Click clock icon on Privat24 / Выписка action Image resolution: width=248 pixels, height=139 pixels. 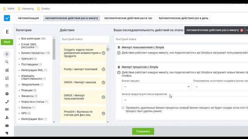(103, 113)
